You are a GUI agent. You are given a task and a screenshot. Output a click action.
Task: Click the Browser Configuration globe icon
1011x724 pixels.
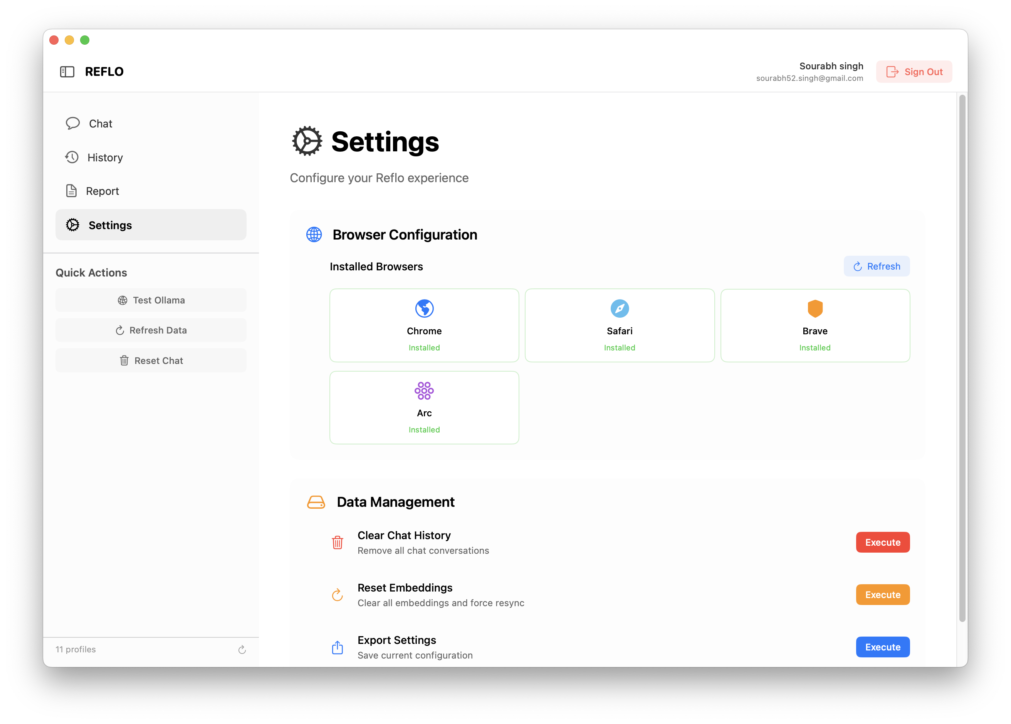314,235
